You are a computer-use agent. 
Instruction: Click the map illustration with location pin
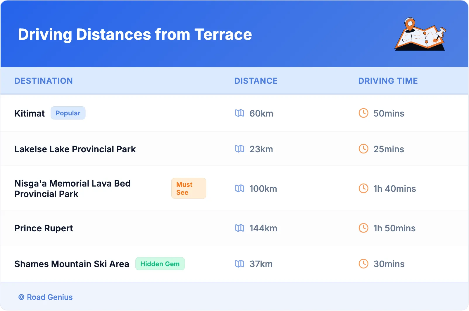tap(420, 34)
